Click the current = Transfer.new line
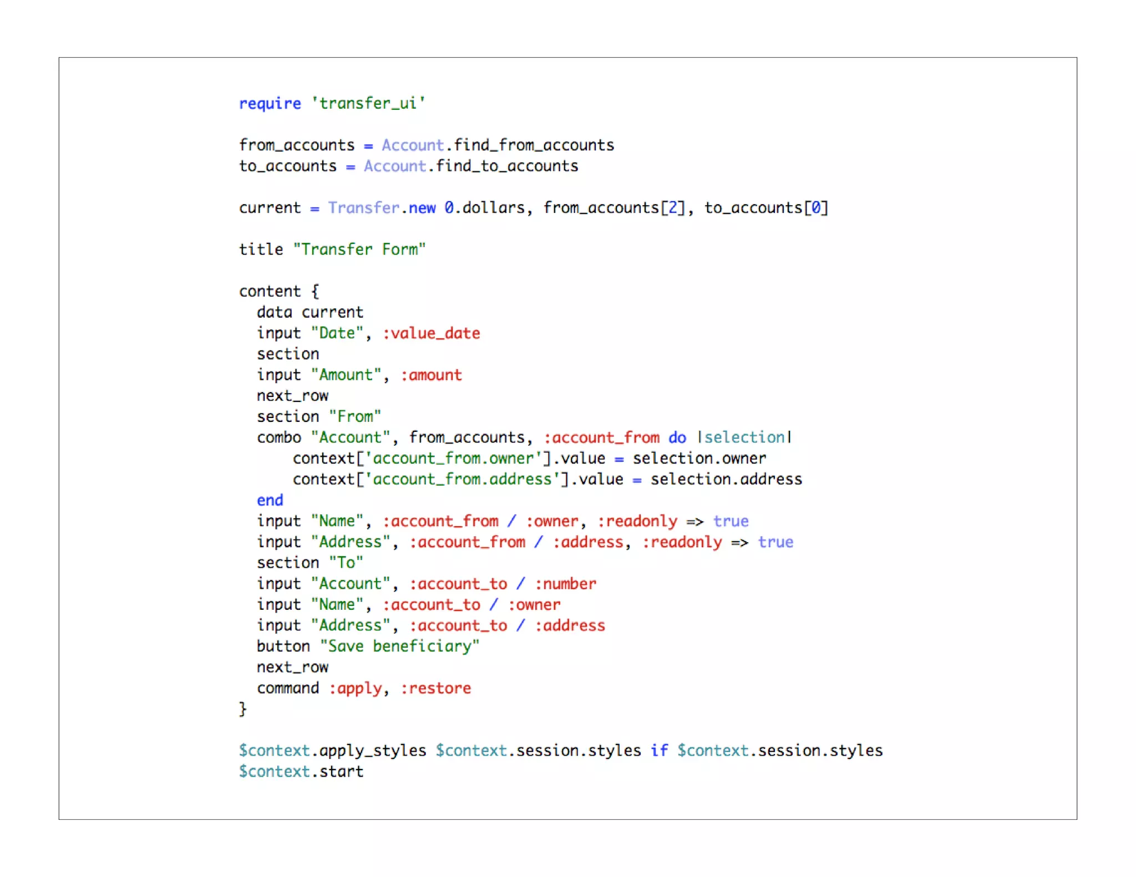This screenshot has width=1136, height=877. 534,208
